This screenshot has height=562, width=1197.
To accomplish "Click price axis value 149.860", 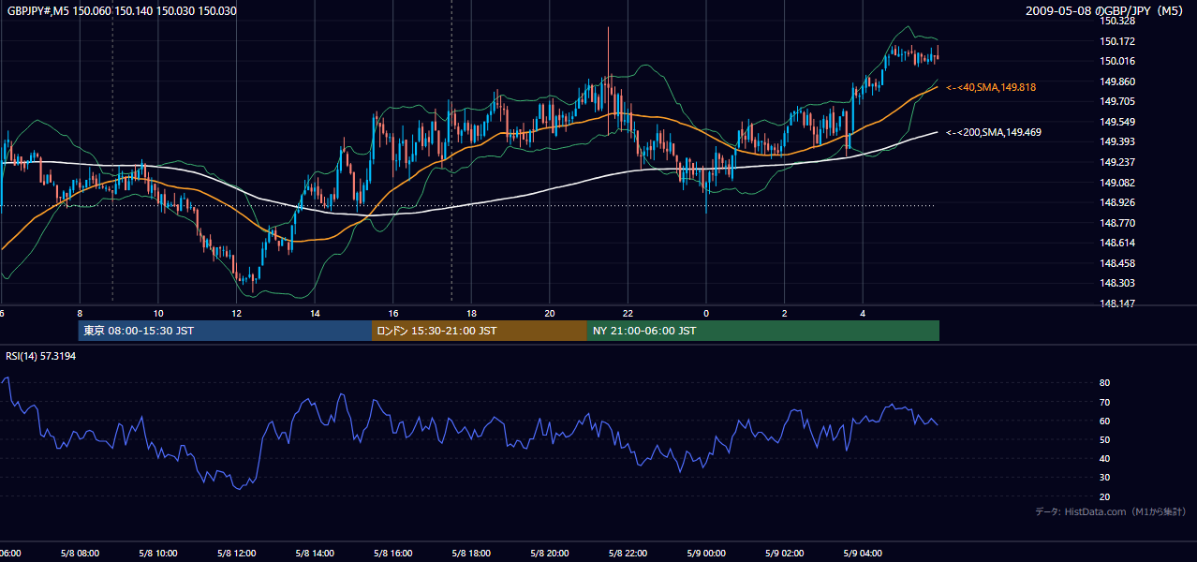I will pos(1116,81).
